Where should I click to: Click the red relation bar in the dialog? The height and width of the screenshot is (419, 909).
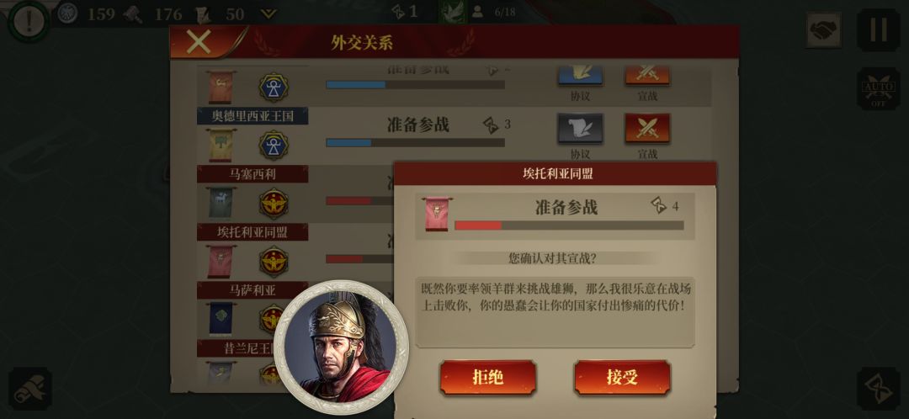click(x=569, y=225)
